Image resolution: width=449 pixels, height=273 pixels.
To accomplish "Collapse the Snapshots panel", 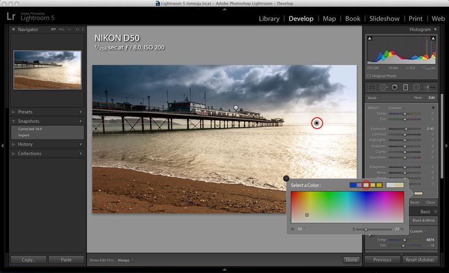I will tap(13, 121).
